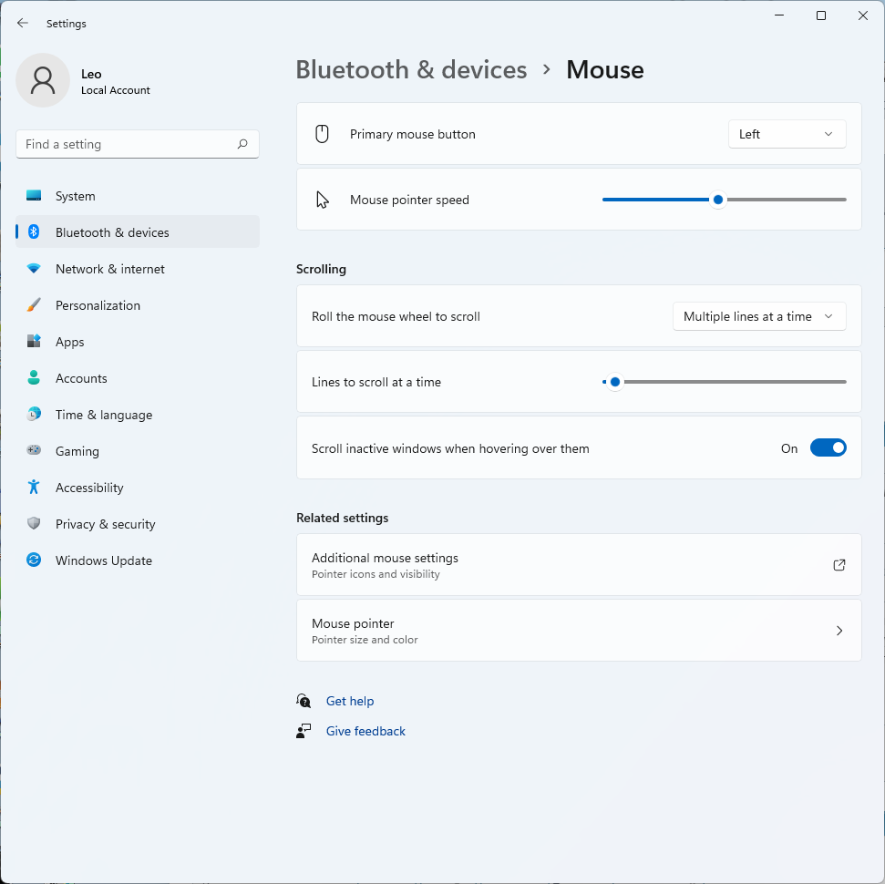The image size is (885, 884).
Task: Open the Multiple lines at a time dropdown
Action: coord(759,316)
